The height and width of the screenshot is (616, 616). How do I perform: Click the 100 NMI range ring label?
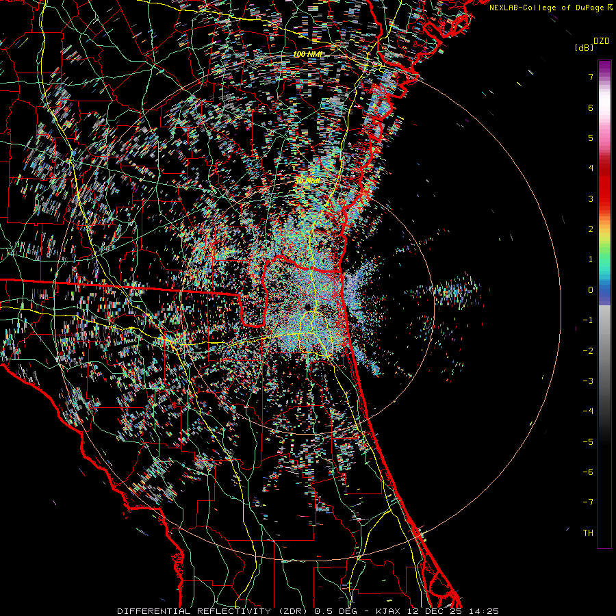click(x=307, y=54)
